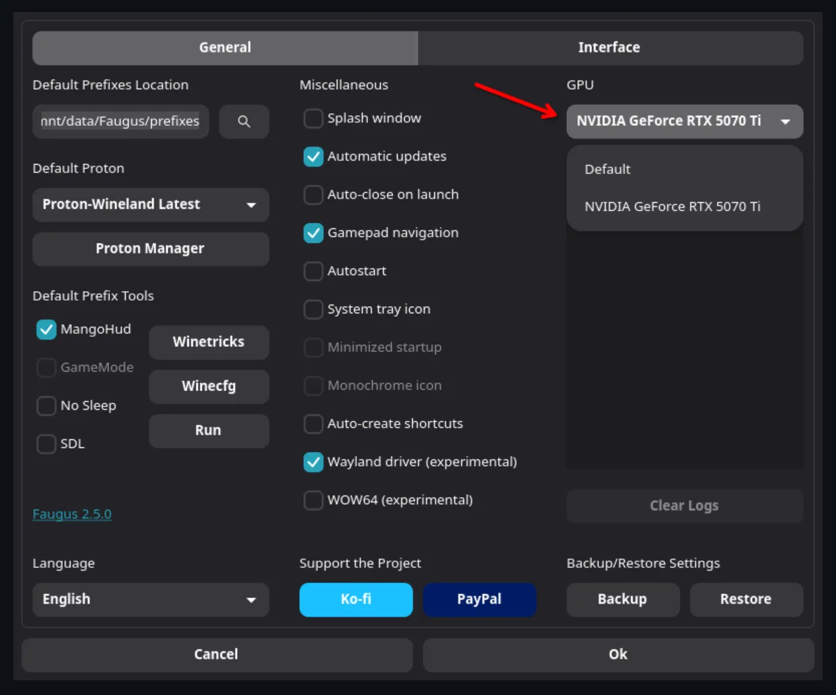Viewport: 836px width, 695px height.
Task: Click the Run button
Action: [209, 431]
